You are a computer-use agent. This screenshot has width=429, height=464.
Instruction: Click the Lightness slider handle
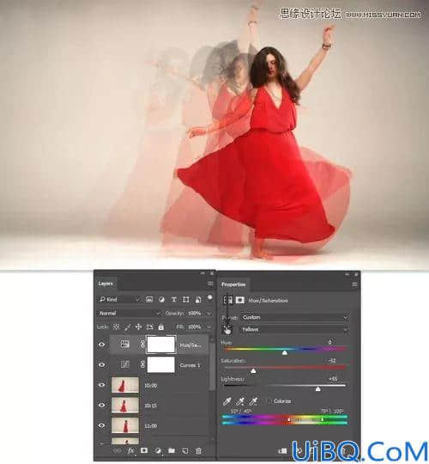point(318,389)
